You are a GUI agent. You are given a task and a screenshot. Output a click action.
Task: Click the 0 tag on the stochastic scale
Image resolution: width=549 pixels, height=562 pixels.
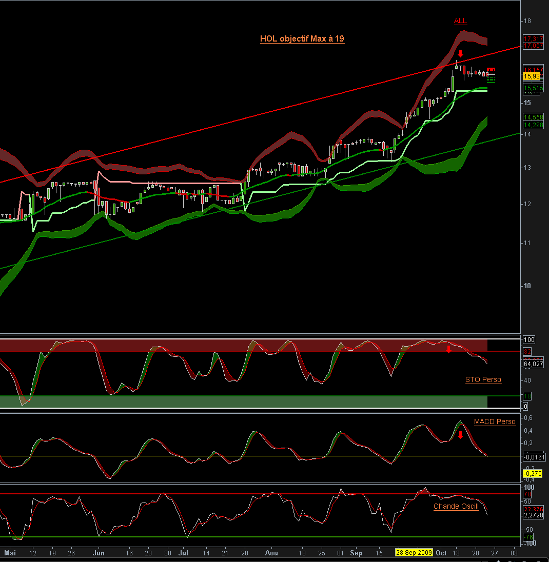pos(525,407)
